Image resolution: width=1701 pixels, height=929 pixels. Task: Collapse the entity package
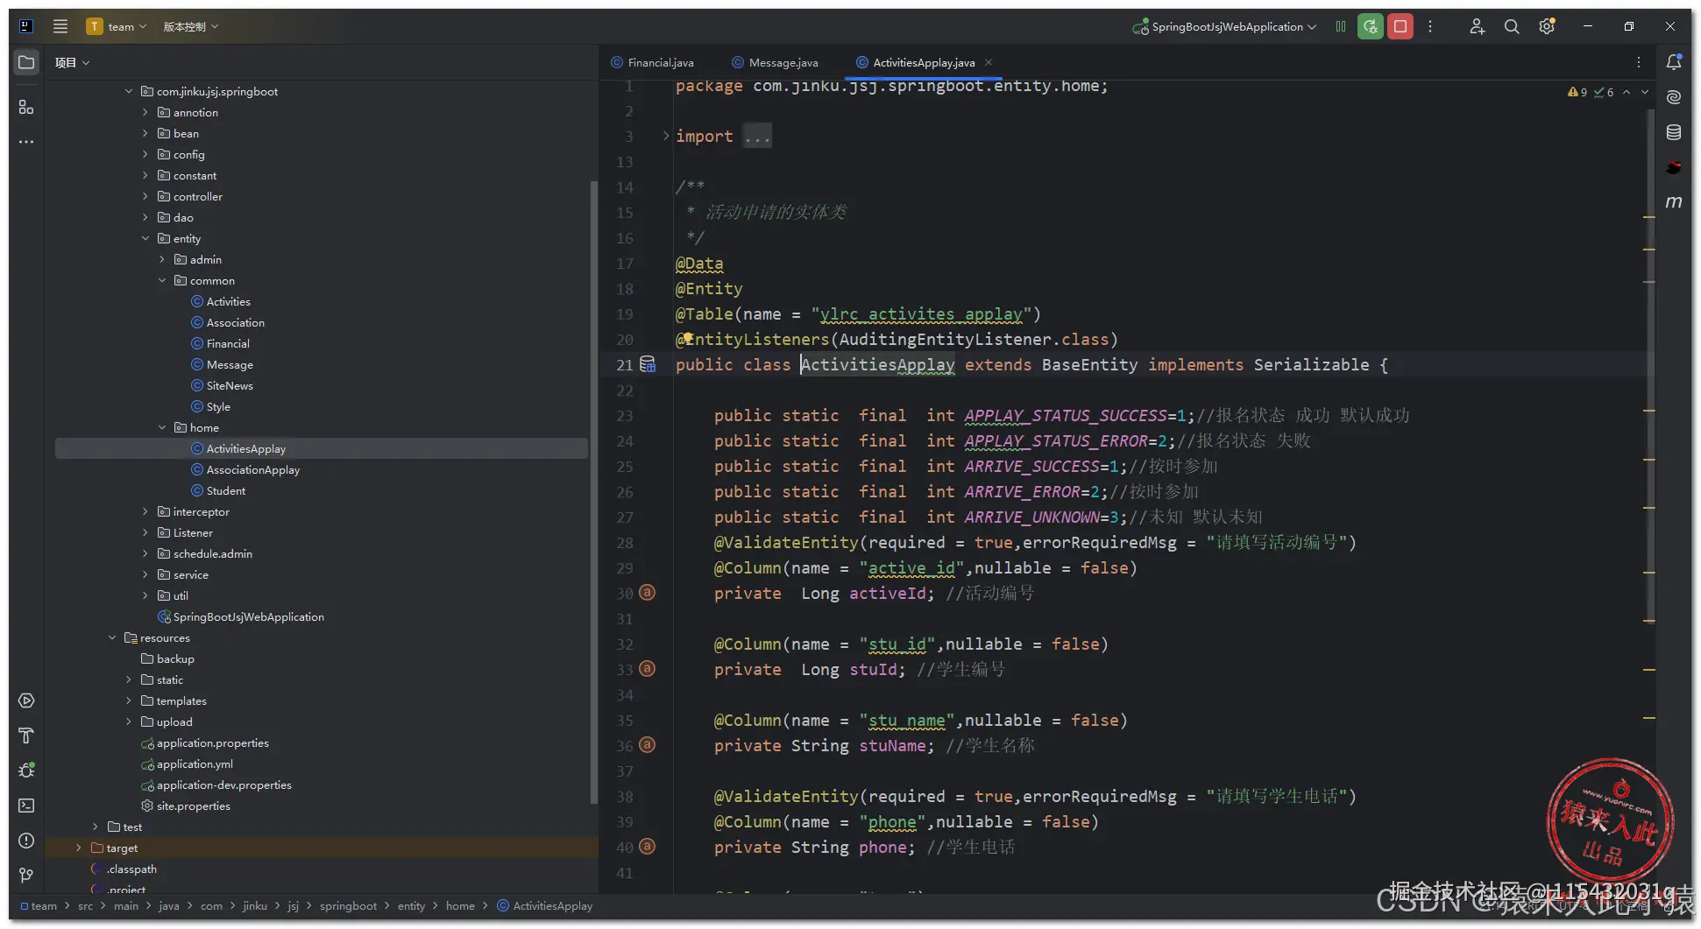click(x=145, y=238)
